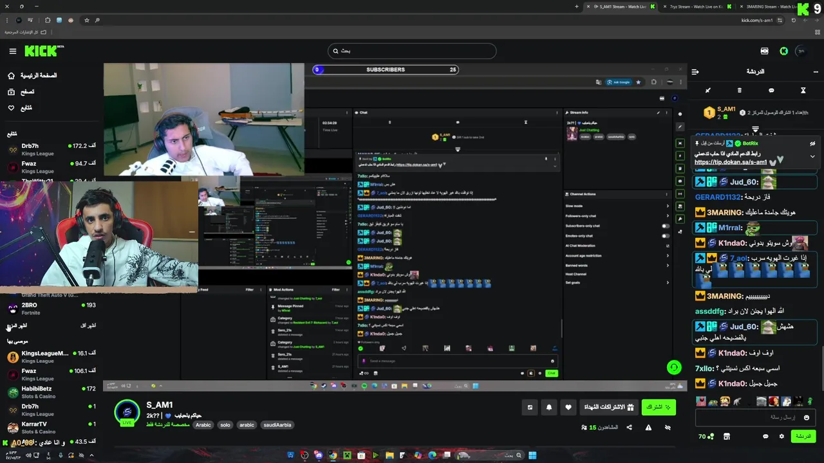Viewport: 824px width, 463px height.
Task: Click the gift subscriptions button
Action: pyautogui.click(x=609, y=407)
